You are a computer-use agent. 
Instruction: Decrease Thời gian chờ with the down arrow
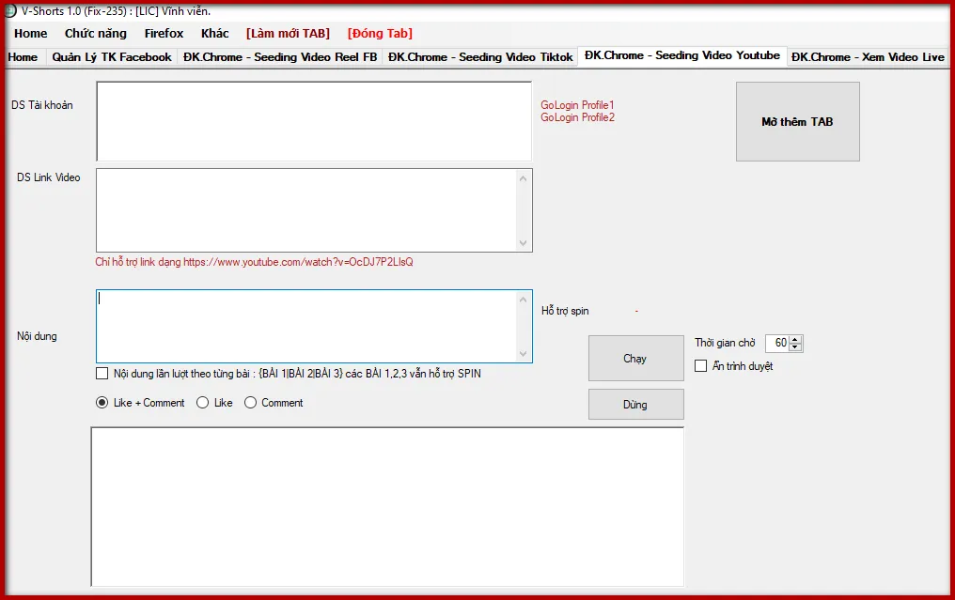[x=795, y=346]
